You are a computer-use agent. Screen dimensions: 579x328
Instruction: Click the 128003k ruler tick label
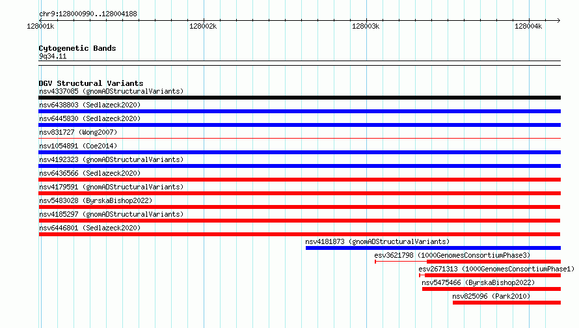tap(366, 26)
